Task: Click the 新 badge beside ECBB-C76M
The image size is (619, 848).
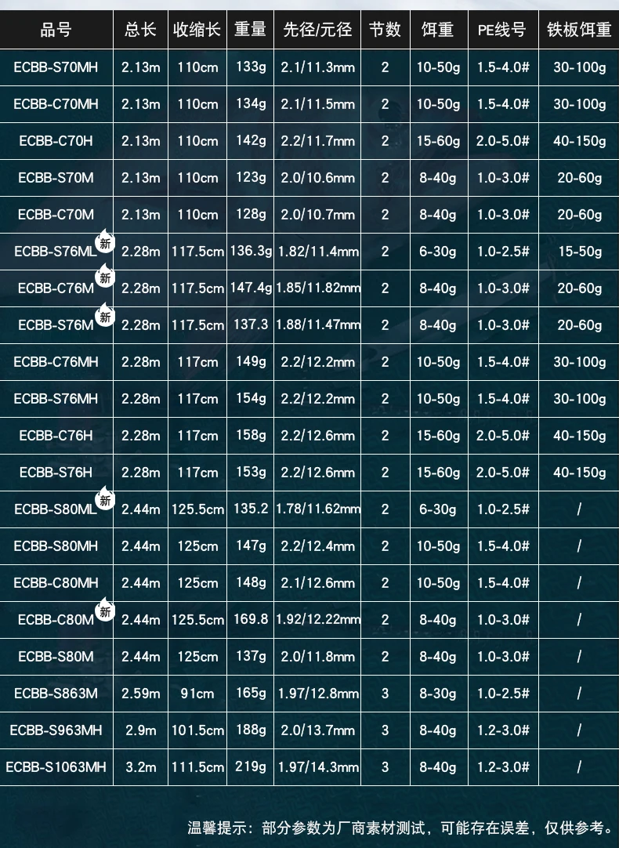Action: [106, 278]
